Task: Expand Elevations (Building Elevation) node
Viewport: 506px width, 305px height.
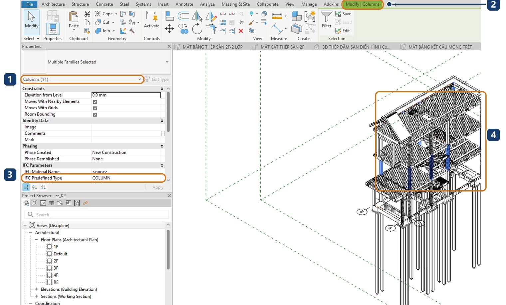Action: click(36, 289)
